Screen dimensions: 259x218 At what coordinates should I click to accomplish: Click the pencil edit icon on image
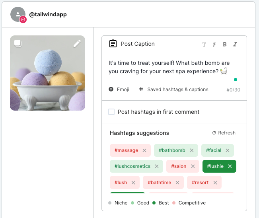(77, 44)
